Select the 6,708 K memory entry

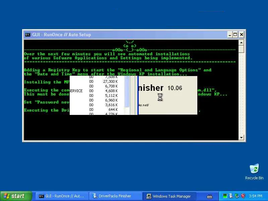[111, 86]
